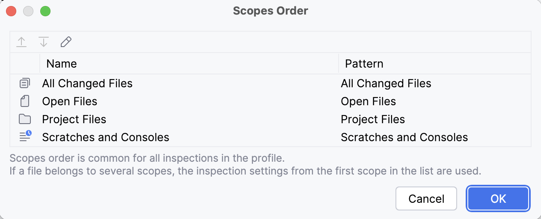Click the Move Down arrow icon
This screenshot has height=219, width=541.
tap(44, 42)
